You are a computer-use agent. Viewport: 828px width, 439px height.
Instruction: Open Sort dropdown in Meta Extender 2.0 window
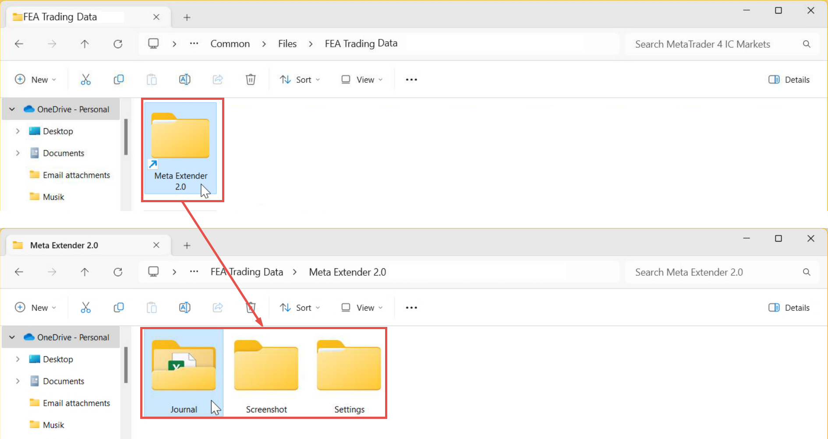(x=300, y=308)
